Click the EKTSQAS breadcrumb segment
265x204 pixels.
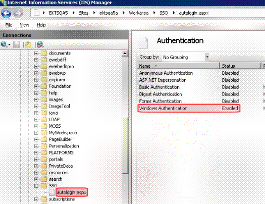pyautogui.click(x=58, y=13)
